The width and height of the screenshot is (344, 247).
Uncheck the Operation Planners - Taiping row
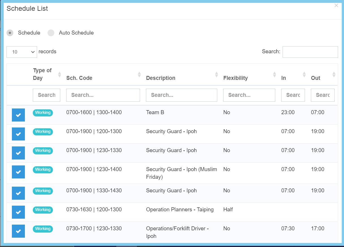(18, 212)
